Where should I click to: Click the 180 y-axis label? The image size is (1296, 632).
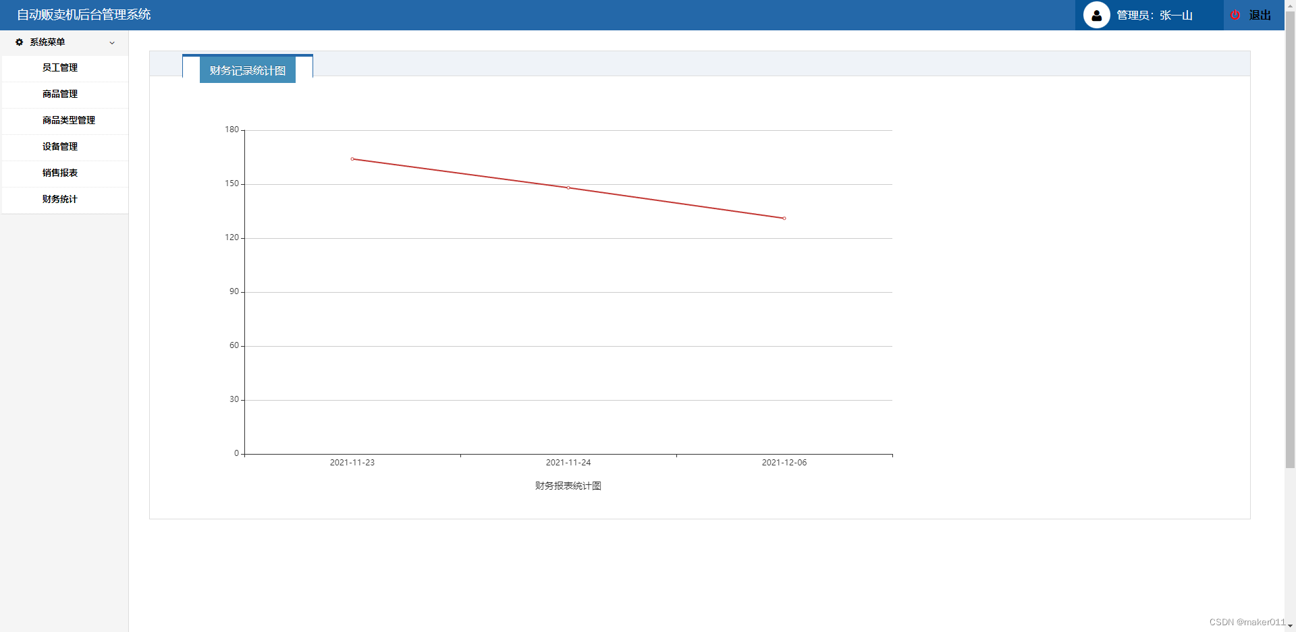pos(232,130)
